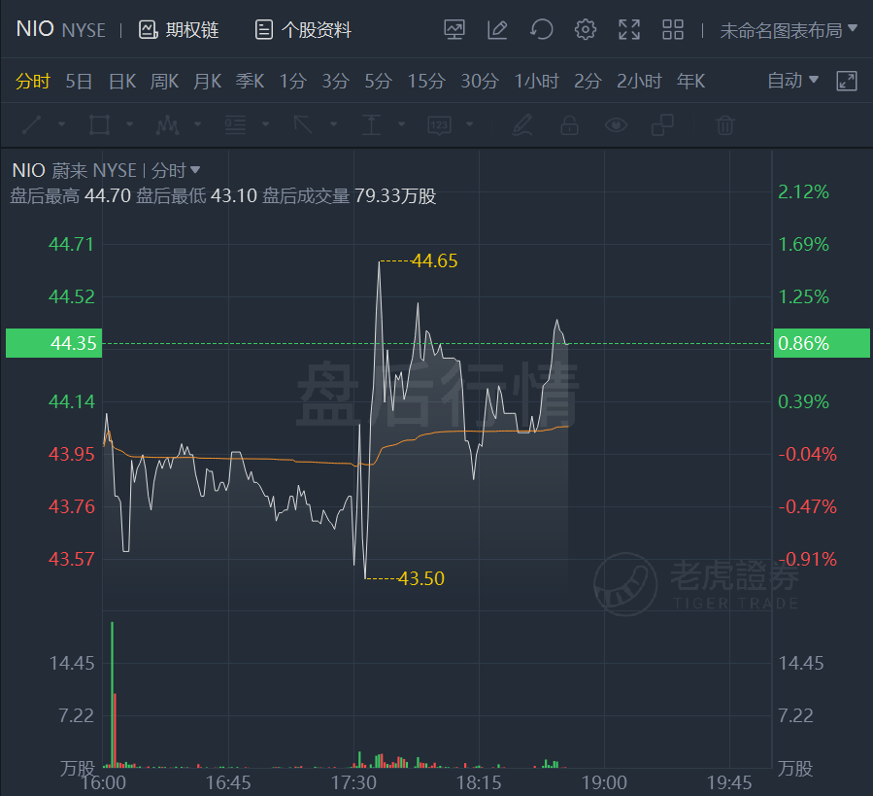Open the four-square layout grid icon

click(x=673, y=29)
